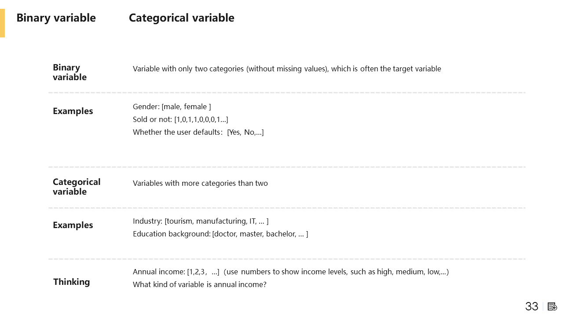Click the slide number 33
This screenshot has height=317, width=563.
[532, 306]
